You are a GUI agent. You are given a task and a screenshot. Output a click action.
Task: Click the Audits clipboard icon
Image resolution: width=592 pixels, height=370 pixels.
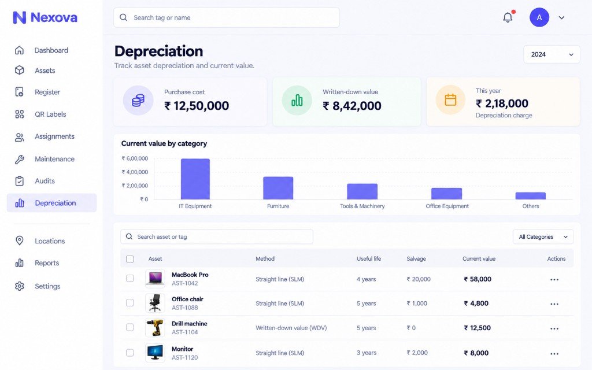tap(20, 181)
